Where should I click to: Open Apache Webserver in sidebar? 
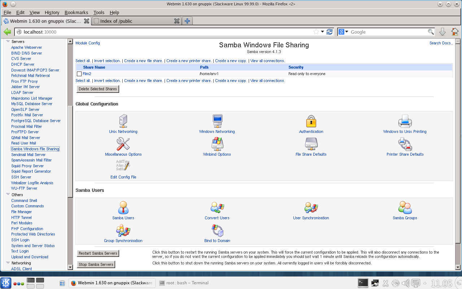click(26, 47)
